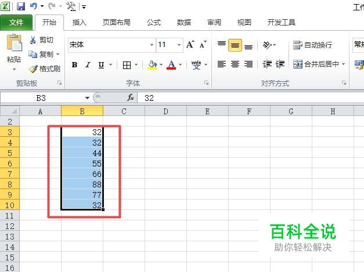Select center text horizontally icon

[235, 64]
